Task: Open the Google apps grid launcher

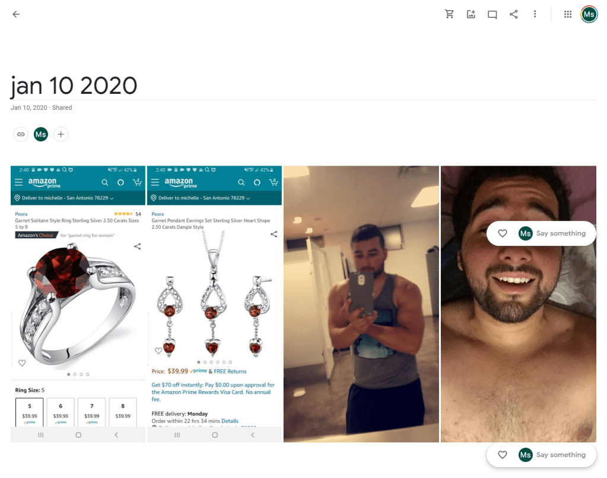Action: point(568,14)
